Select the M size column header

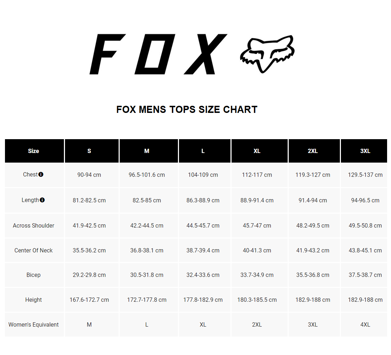pos(147,151)
